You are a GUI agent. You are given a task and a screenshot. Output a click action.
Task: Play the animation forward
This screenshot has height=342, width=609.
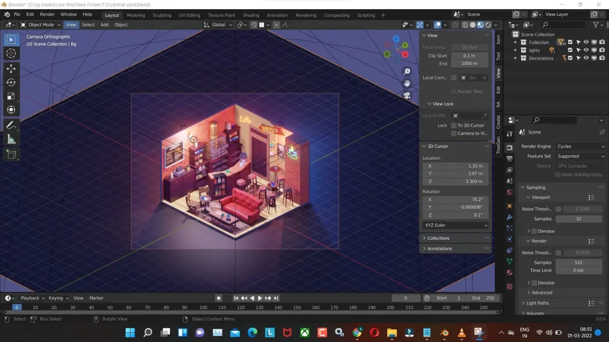260,298
